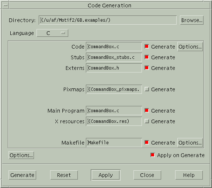Click into the Directory text field

pos(108,20)
